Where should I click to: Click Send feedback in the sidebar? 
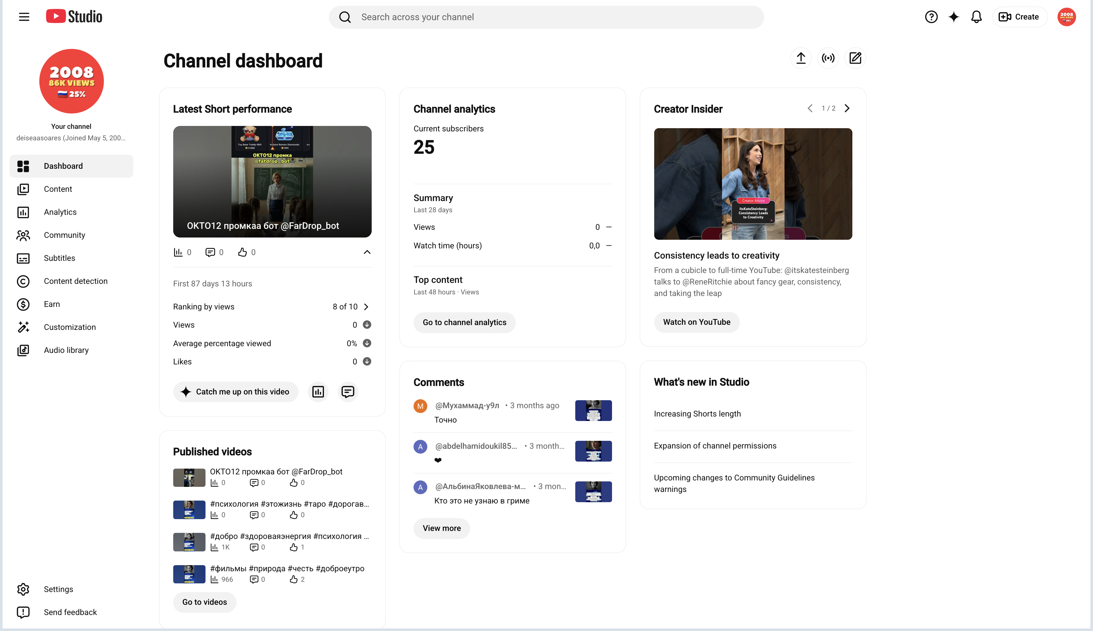(x=72, y=612)
